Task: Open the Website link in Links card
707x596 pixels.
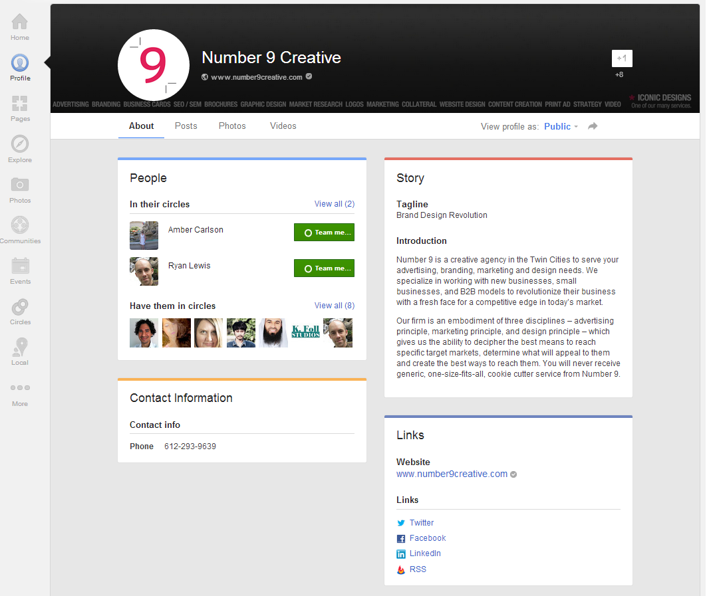Action: pos(452,474)
